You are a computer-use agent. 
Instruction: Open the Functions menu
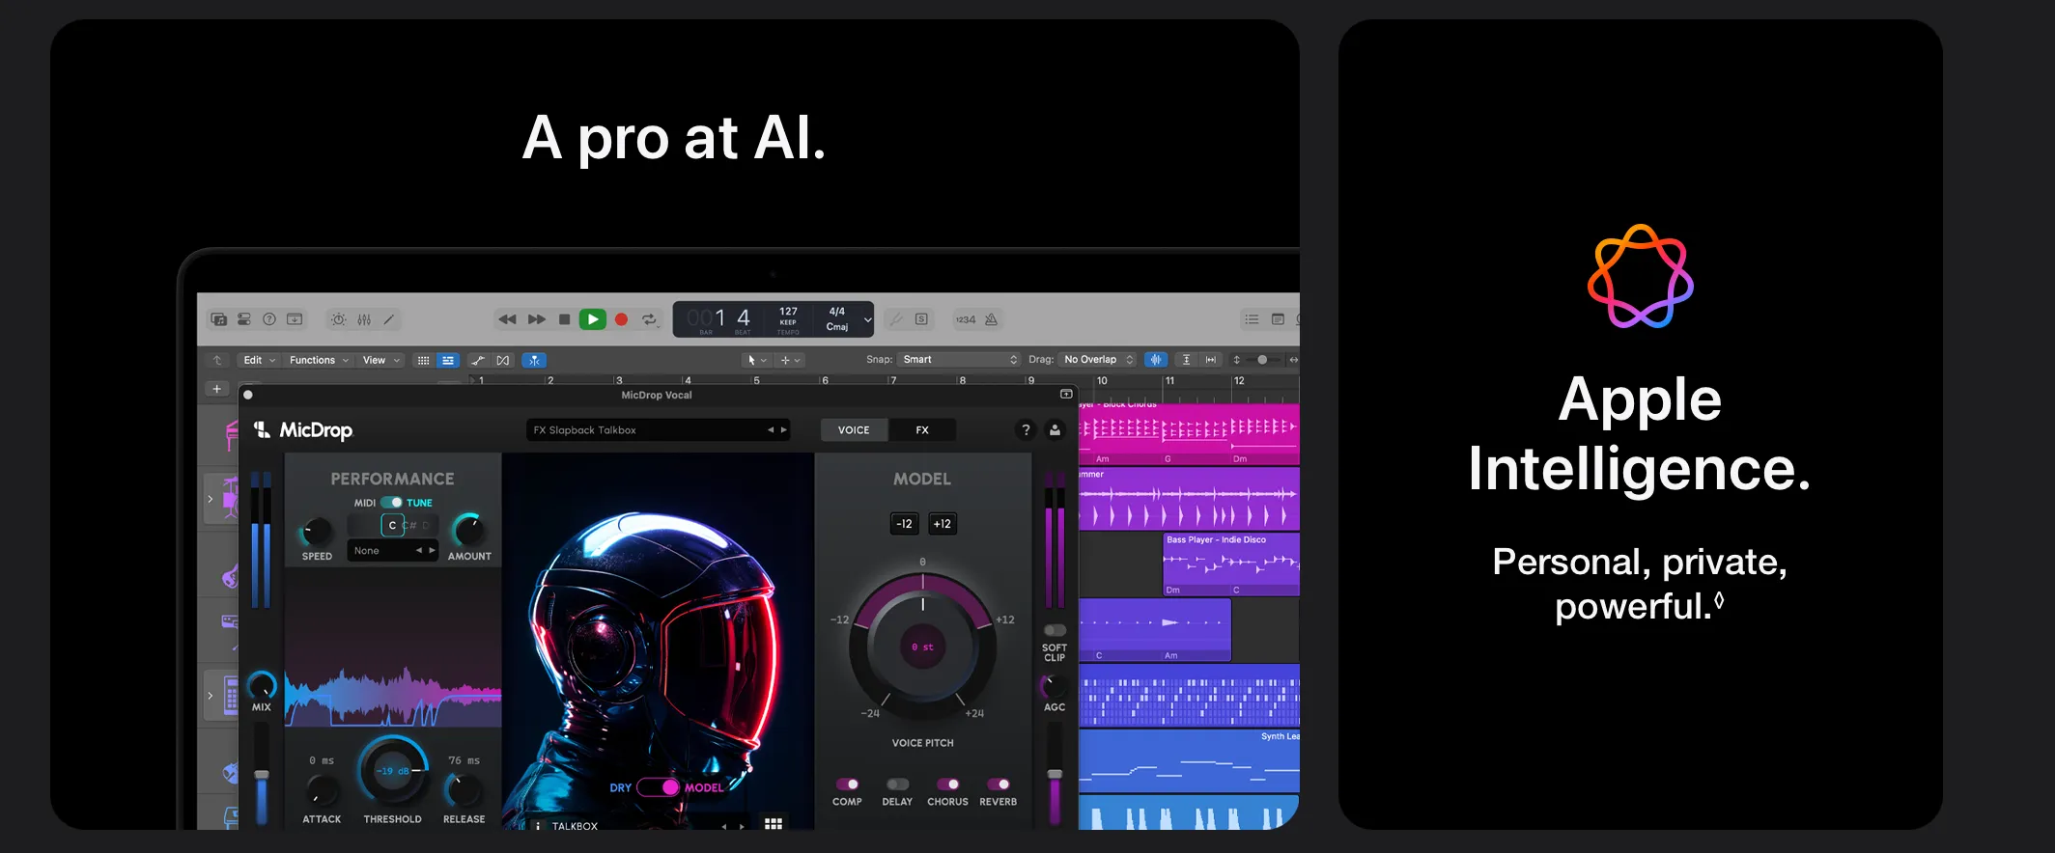[319, 360]
